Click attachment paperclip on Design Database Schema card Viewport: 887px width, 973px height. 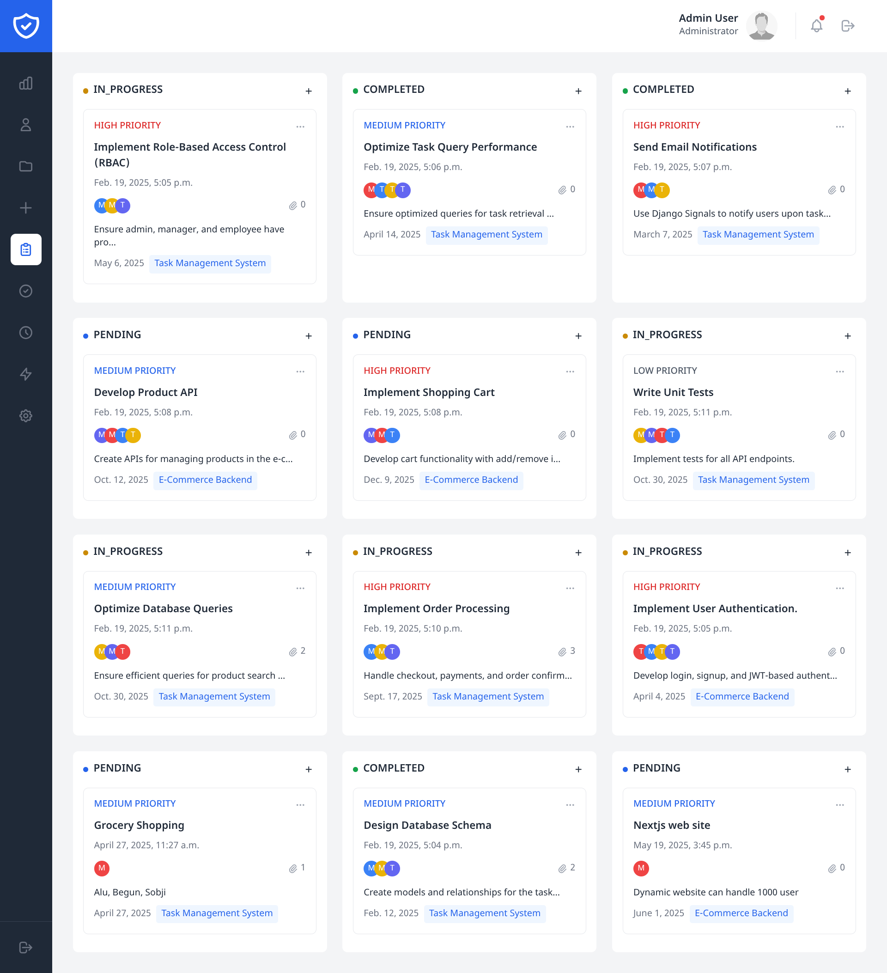[562, 868]
